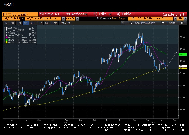
Task: Click the Last Price field selector
Action: pyautogui.click(x=53, y=18)
